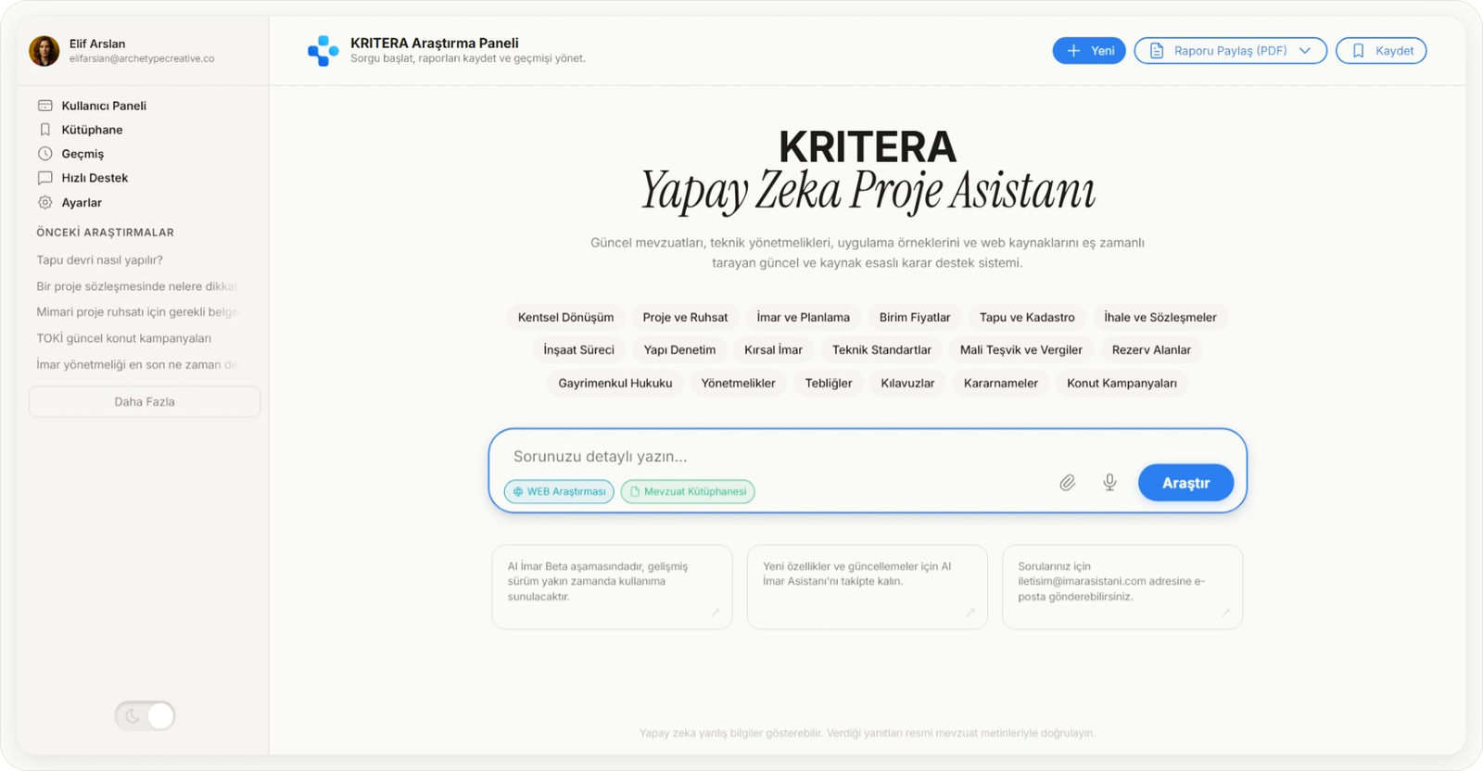Screen dimensions: 1483x771
Task: Open Geçmiş history clock icon
Action: (x=44, y=154)
